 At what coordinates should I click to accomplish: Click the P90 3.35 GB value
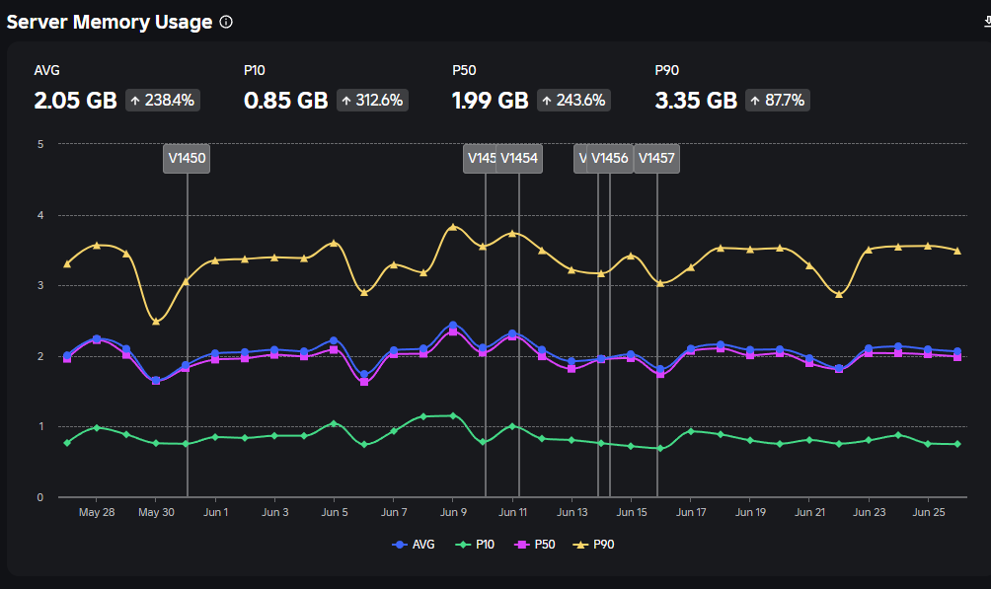coord(696,100)
